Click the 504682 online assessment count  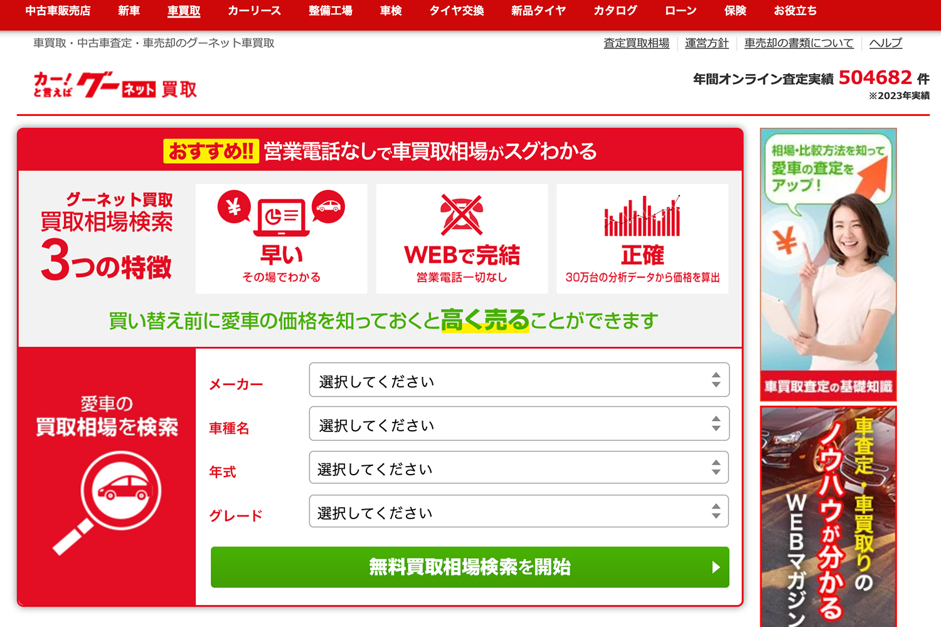click(x=875, y=77)
